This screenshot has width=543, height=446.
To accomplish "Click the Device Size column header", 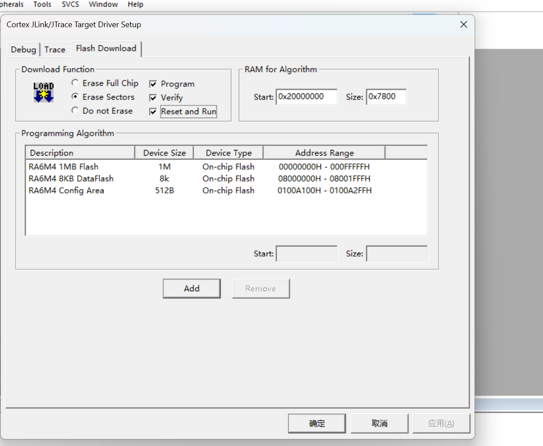I will (x=164, y=153).
